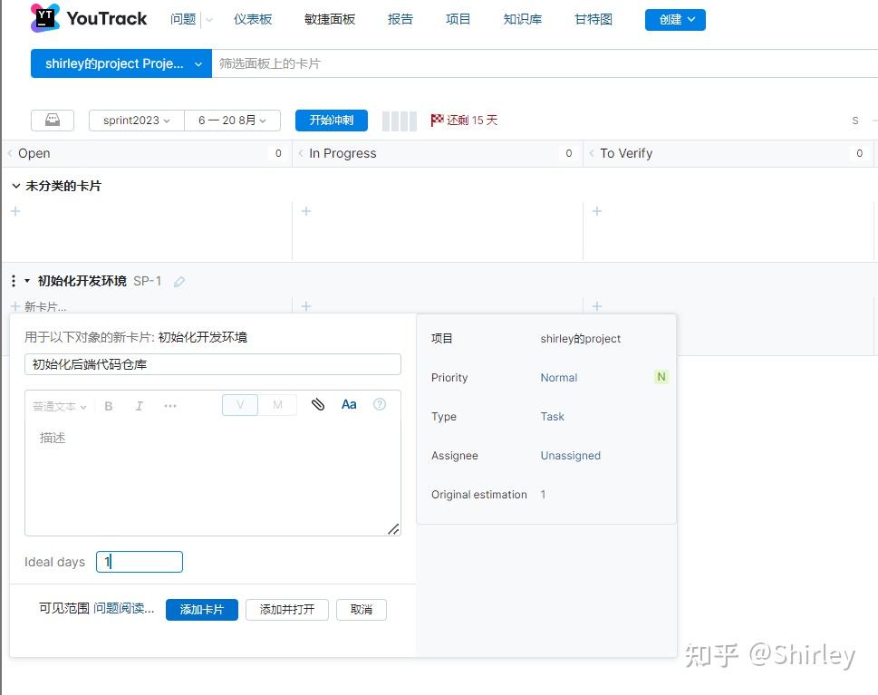Click the 添加卡片 button
This screenshot has height=695, width=878.
[201, 609]
